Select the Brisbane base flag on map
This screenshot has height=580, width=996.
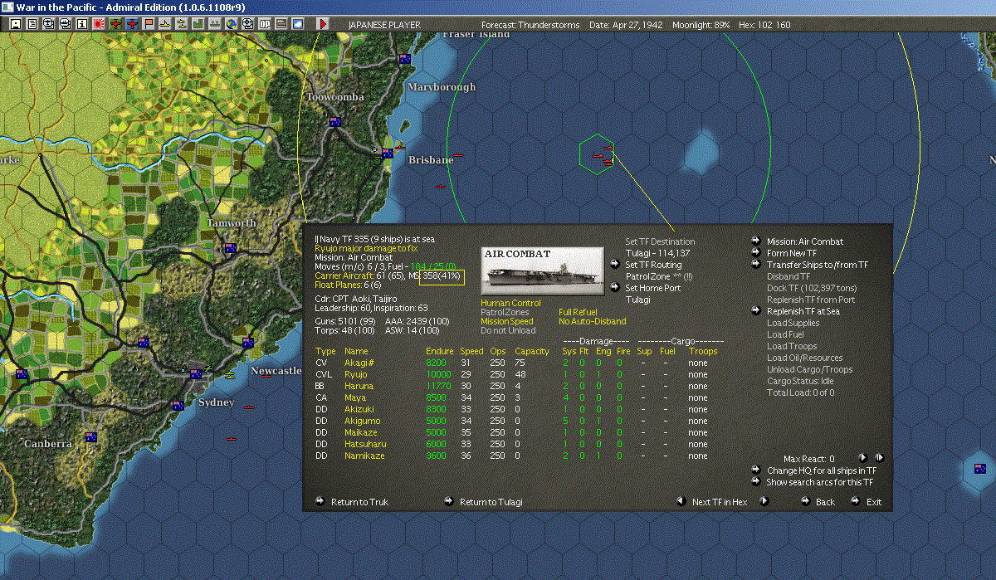pyautogui.click(x=387, y=152)
